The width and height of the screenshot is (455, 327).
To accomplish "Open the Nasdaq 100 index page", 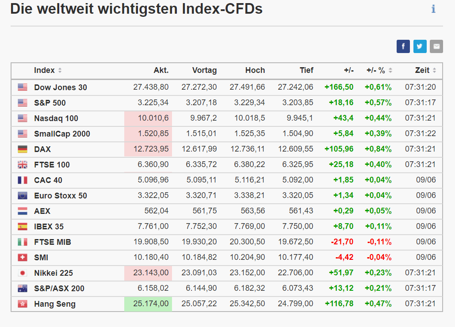I will [x=56, y=118].
